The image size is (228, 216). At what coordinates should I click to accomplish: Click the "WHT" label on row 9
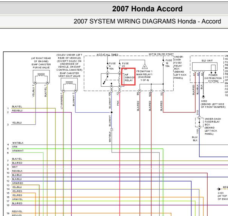(15, 167)
